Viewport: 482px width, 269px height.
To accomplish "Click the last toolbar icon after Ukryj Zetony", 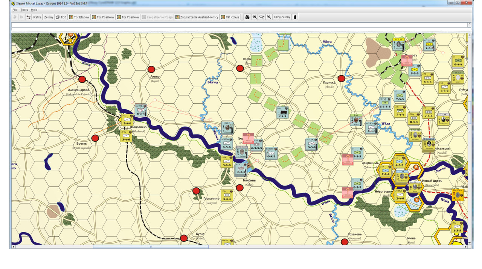I will (x=295, y=17).
